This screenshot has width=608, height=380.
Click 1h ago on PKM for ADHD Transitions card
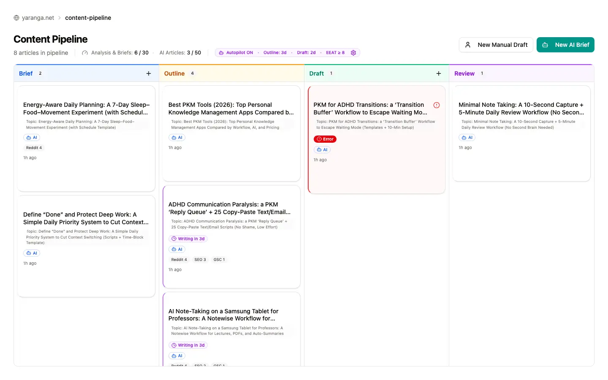coord(320,160)
